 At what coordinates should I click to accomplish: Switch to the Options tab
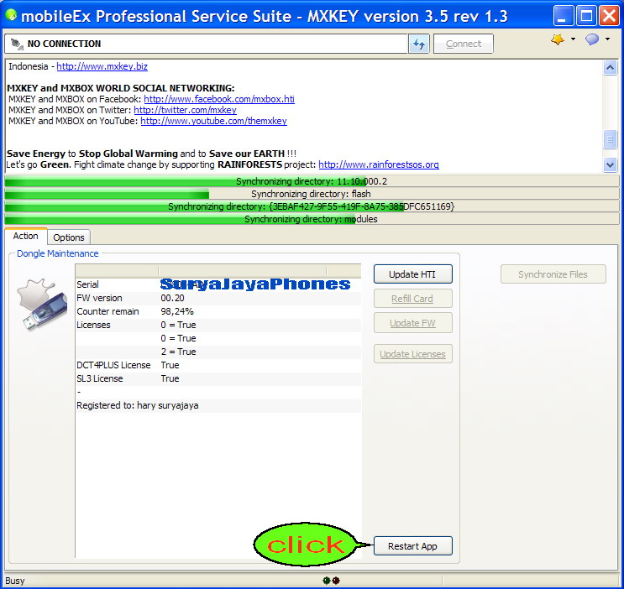coord(69,237)
